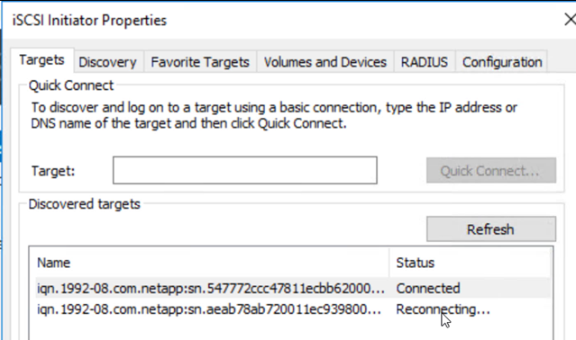
Task: Select the sn.547772ccc478 target name
Action: click(211, 289)
